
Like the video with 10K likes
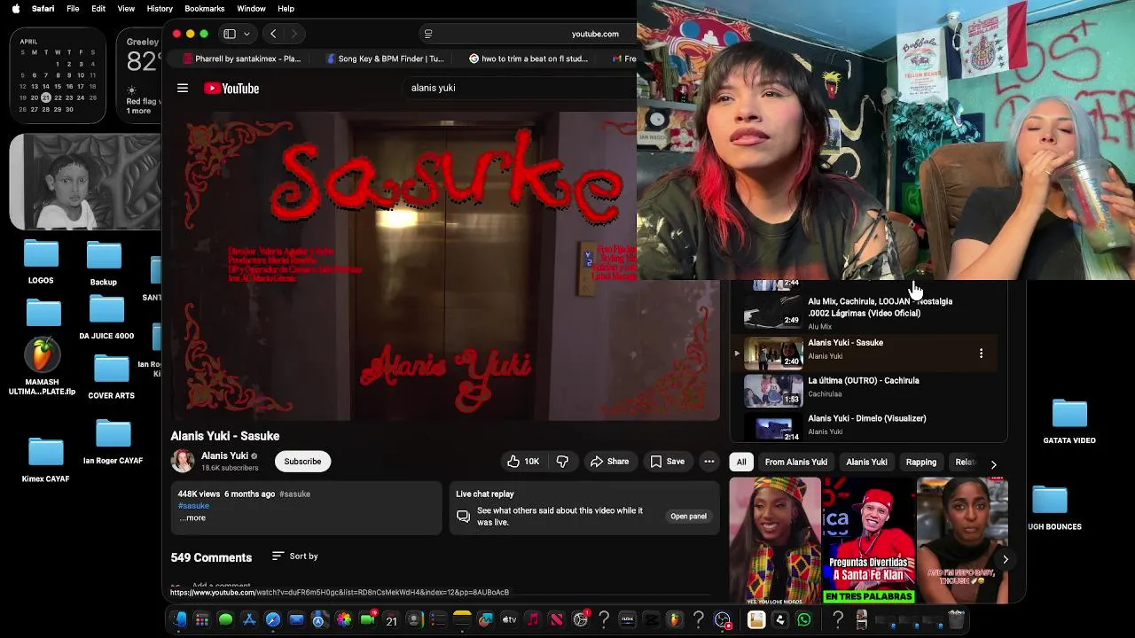click(x=522, y=461)
